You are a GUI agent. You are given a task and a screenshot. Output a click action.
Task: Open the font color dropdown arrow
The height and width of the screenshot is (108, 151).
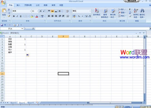(39, 16)
